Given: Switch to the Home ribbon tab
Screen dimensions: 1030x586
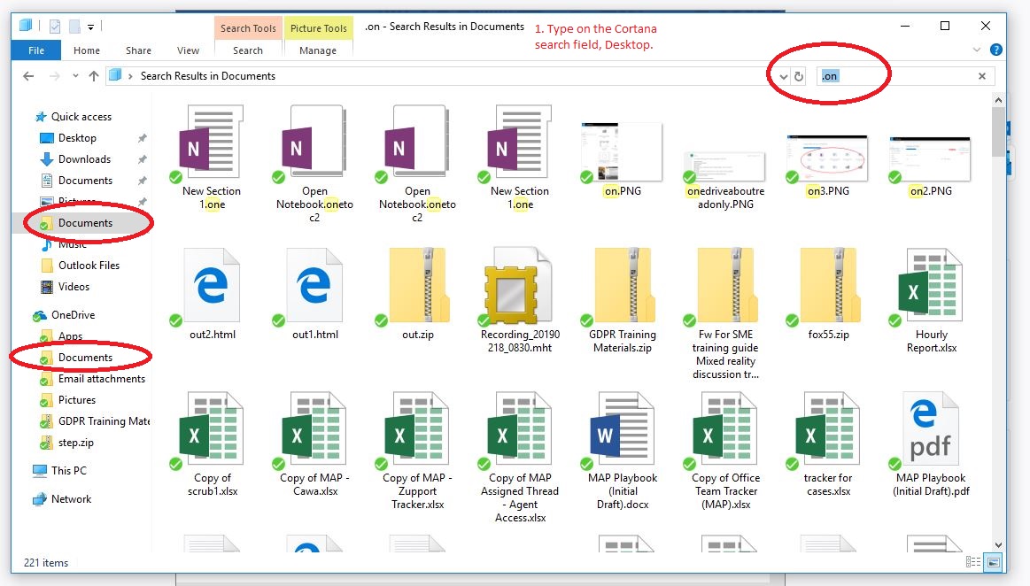Looking at the screenshot, I should point(87,50).
